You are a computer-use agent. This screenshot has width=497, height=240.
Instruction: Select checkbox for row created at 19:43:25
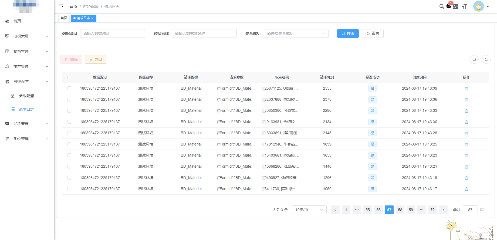pyautogui.click(x=69, y=144)
